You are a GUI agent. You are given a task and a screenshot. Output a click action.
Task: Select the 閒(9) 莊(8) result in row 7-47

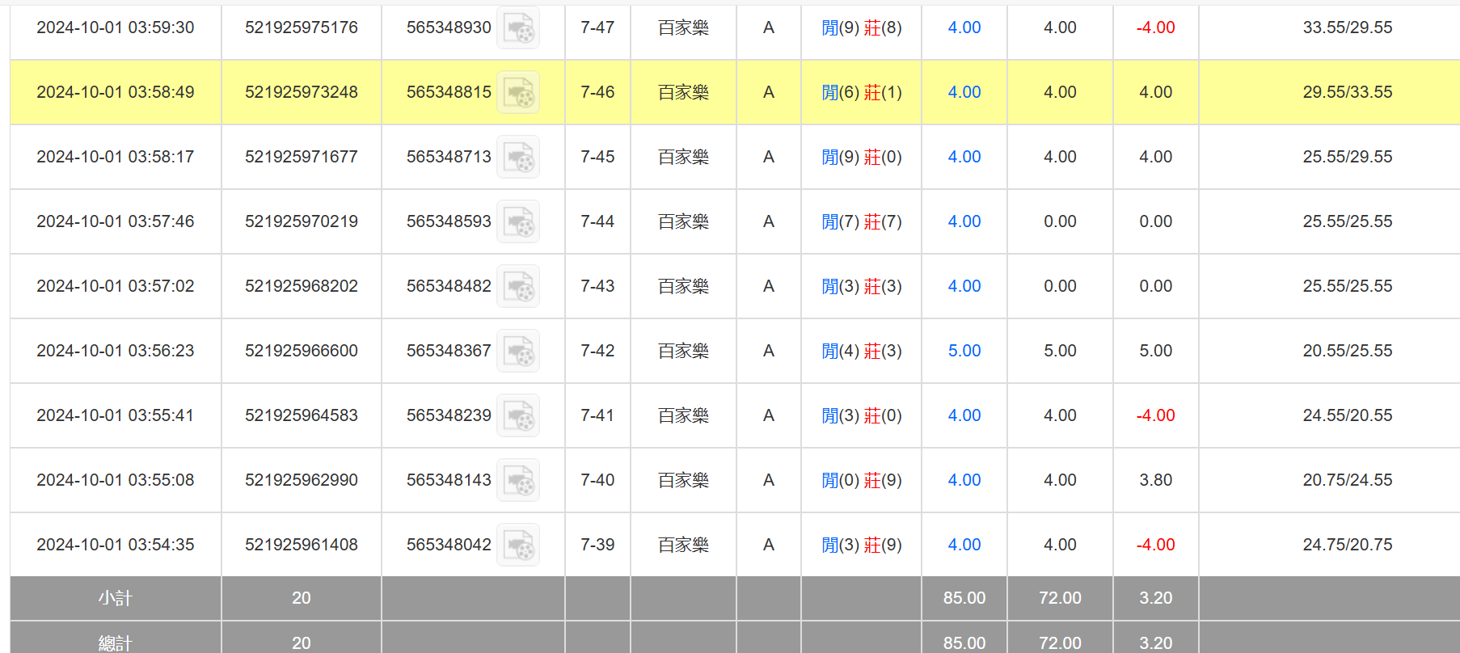click(x=861, y=27)
